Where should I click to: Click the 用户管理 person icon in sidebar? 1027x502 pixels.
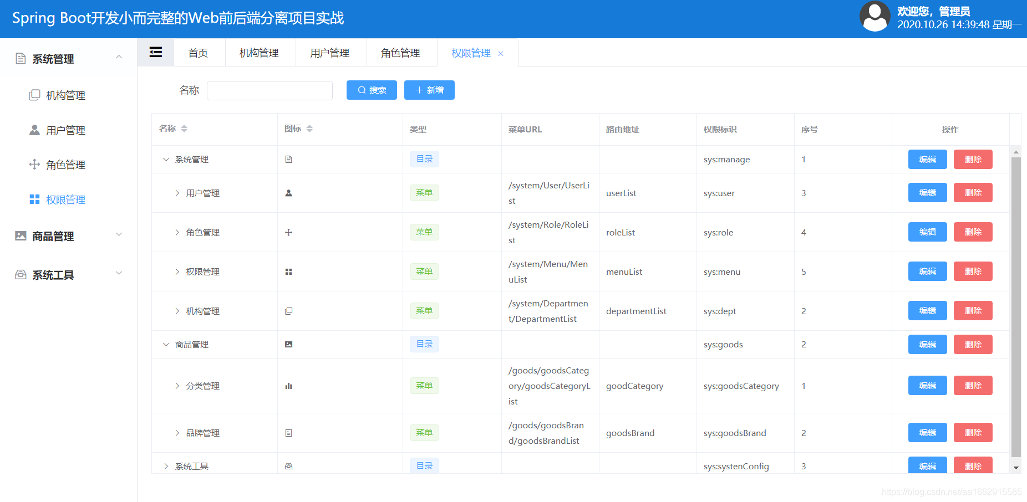(x=34, y=130)
